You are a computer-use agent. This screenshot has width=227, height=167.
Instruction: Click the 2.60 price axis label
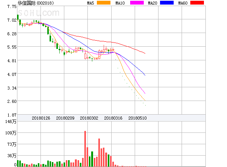click(x=12, y=101)
